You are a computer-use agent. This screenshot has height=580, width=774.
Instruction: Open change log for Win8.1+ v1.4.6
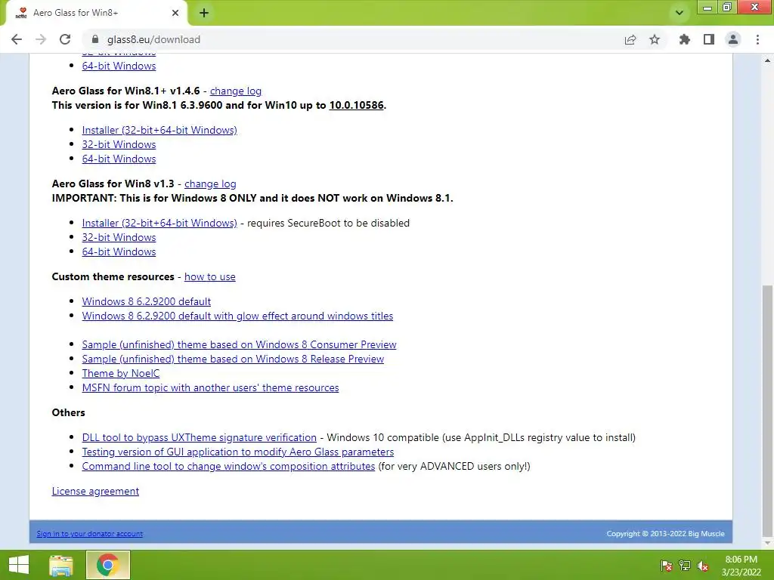coord(236,91)
